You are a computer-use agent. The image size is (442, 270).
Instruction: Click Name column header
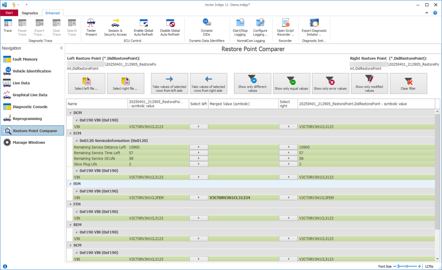tap(97, 104)
